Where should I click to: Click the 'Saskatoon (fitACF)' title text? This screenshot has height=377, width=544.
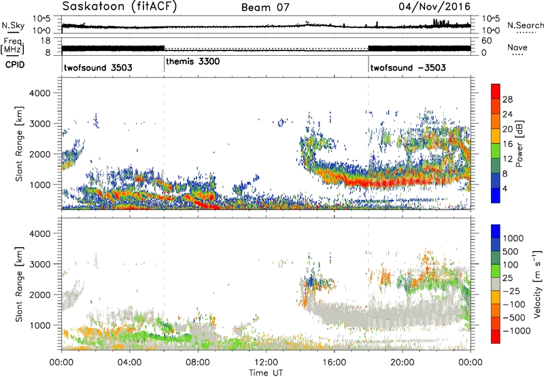click(x=120, y=7)
